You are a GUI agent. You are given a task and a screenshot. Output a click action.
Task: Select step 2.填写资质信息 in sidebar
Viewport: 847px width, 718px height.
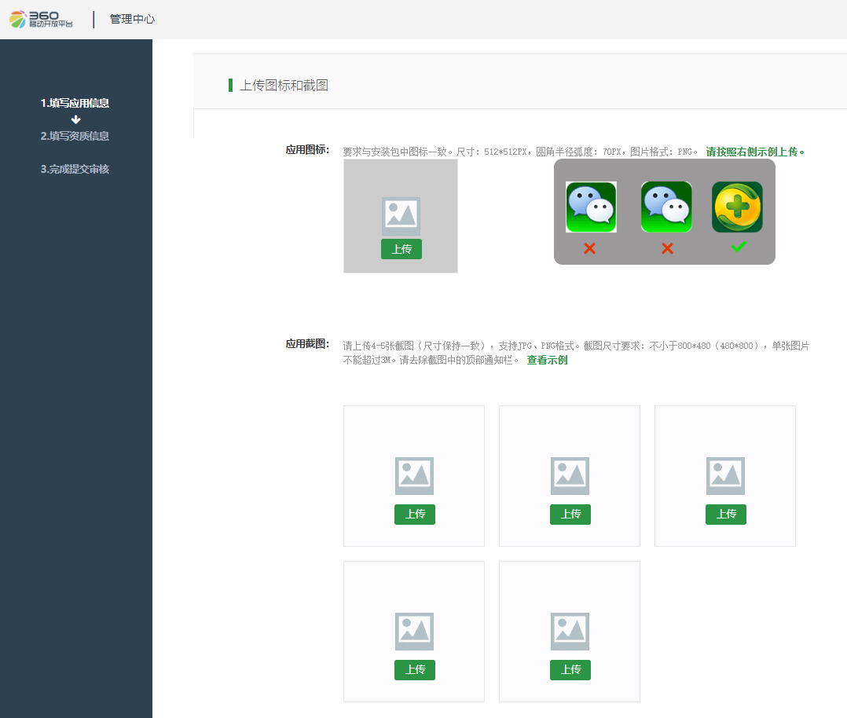point(75,136)
